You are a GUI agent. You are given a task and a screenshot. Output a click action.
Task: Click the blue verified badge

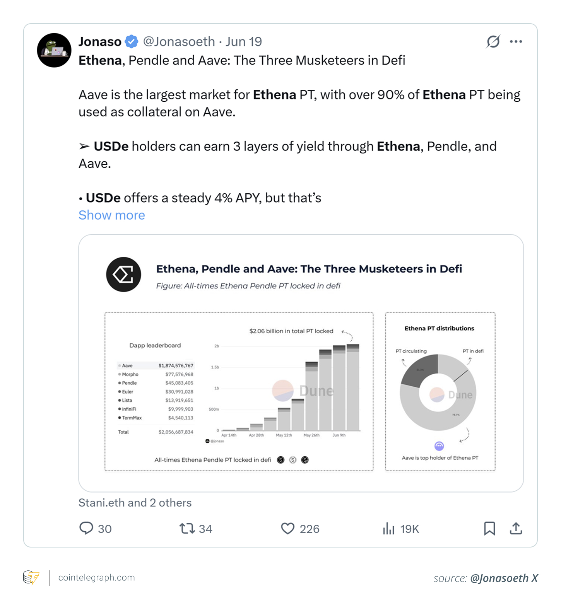[x=132, y=41]
